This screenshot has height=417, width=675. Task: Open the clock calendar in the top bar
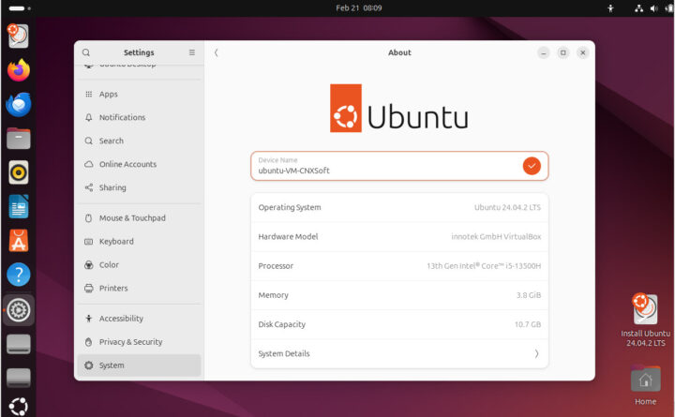click(359, 7)
